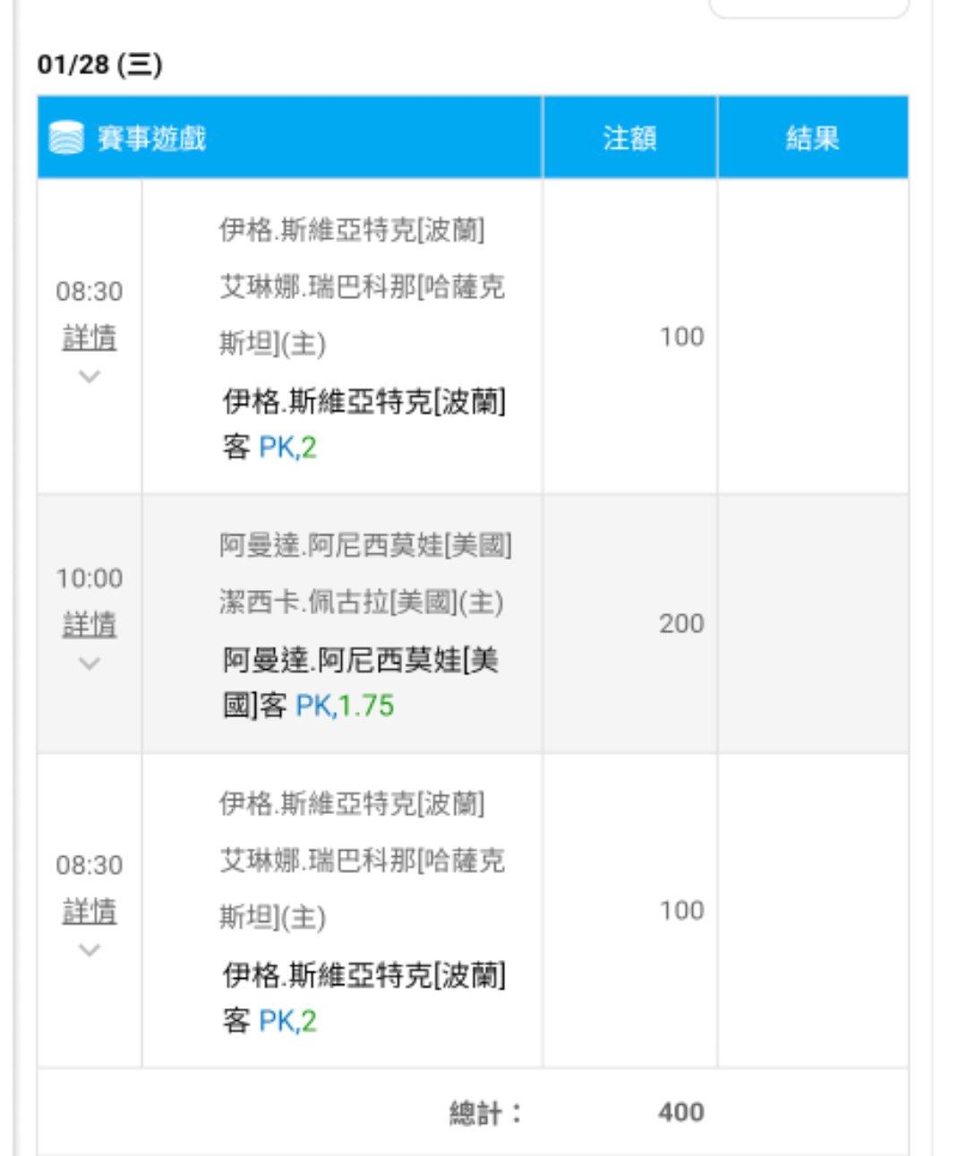Image resolution: width=967 pixels, height=1156 pixels.
Task: Click the 200 bet amount
Action: point(681,623)
